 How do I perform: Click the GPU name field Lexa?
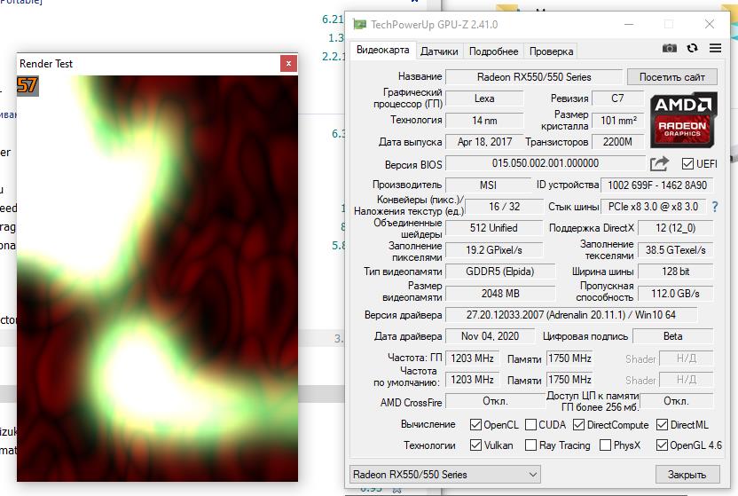[484, 98]
